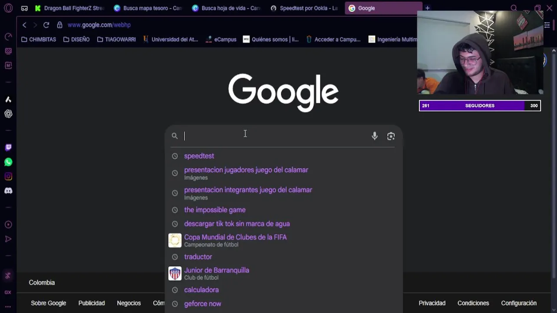
Task: Open Universidad del At... bookmark
Action: pos(170,40)
